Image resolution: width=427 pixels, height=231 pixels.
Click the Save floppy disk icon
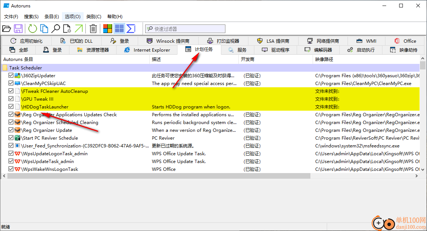tap(18, 29)
